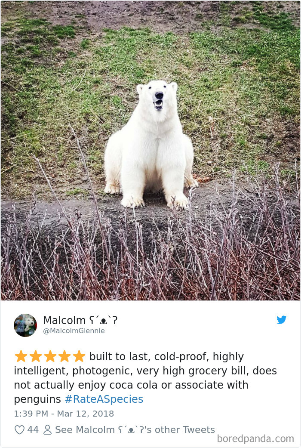Image resolution: width=301 pixels, height=448 pixels.
Task: Click the first gold star
Action: coord(21,356)
